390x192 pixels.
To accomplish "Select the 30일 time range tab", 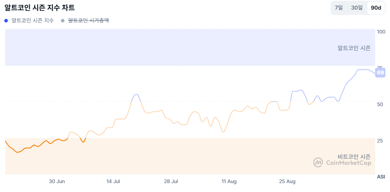I will pos(357,8).
